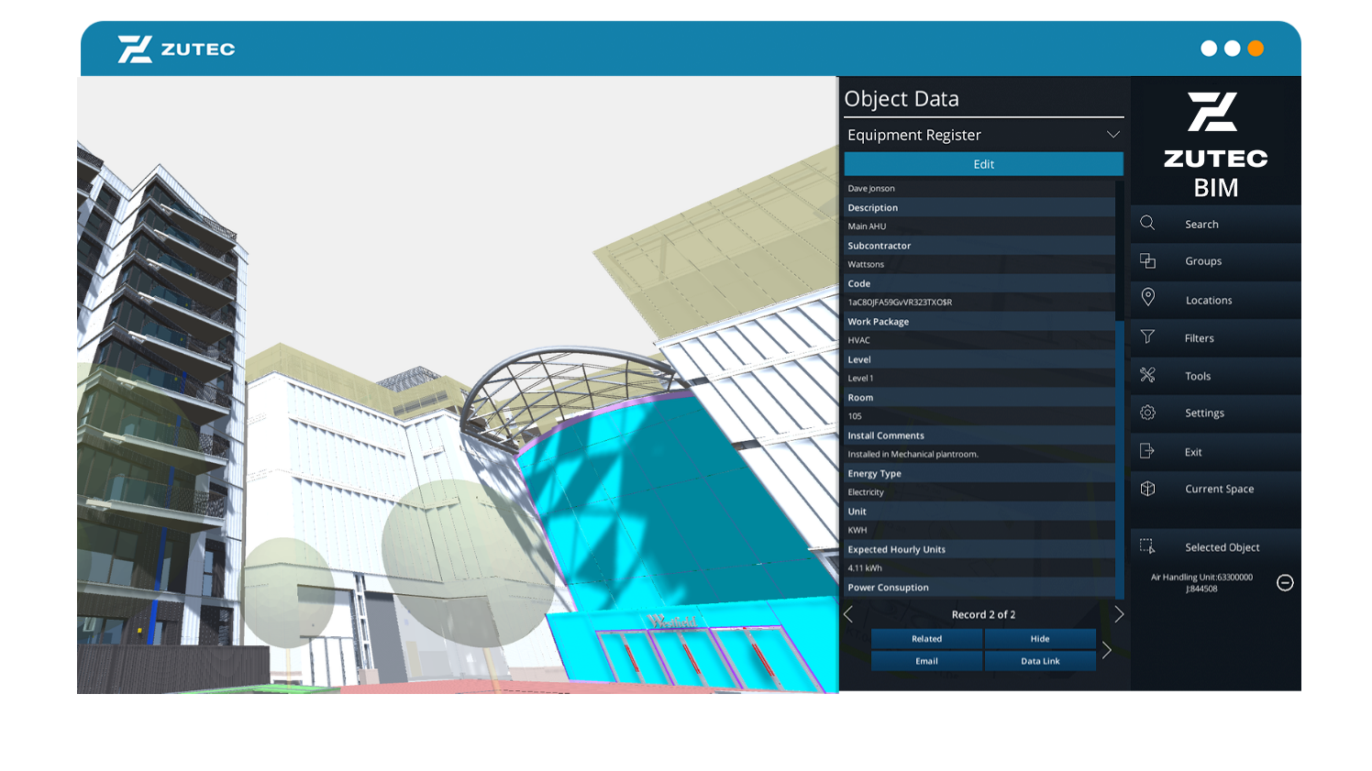
Task: Open the Locations panel
Action: point(1208,300)
